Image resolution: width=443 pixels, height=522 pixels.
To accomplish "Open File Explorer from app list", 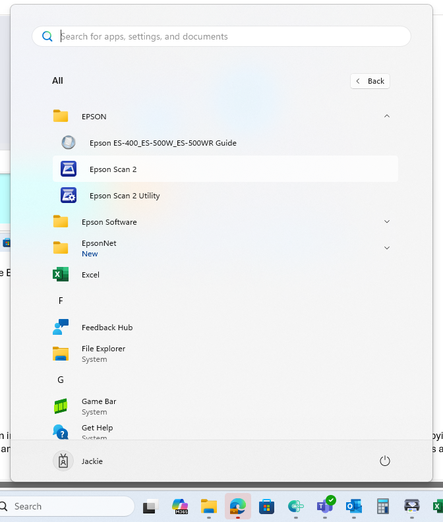I will click(x=225, y=353).
